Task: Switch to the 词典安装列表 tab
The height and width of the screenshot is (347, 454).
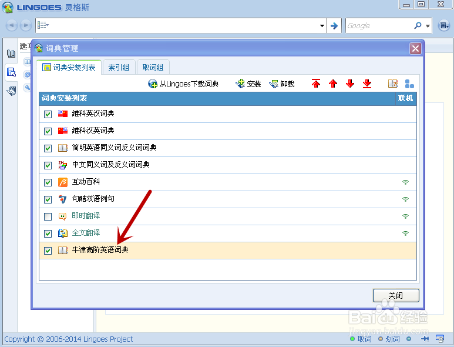Action: pos(69,68)
